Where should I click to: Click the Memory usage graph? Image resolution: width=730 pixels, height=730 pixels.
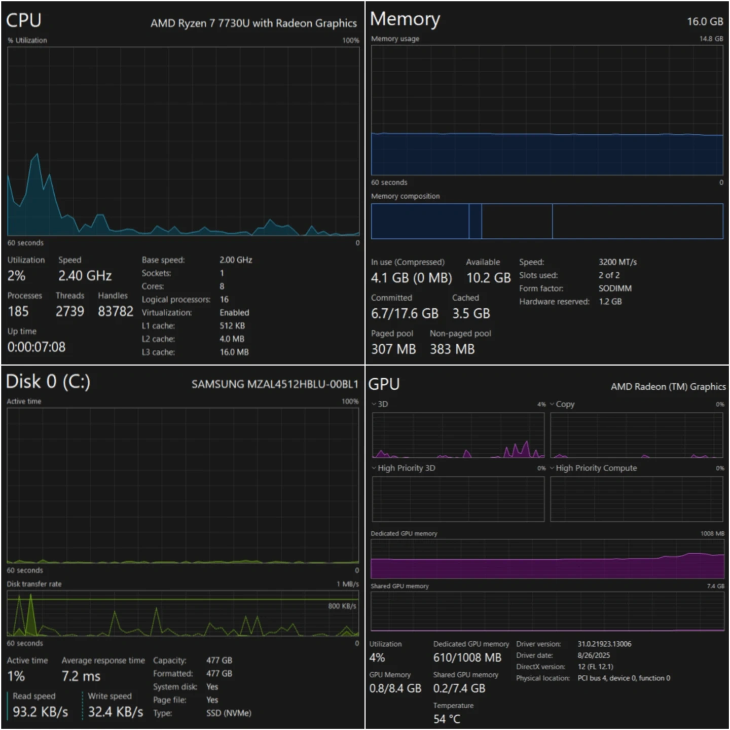(x=547, y=111)
